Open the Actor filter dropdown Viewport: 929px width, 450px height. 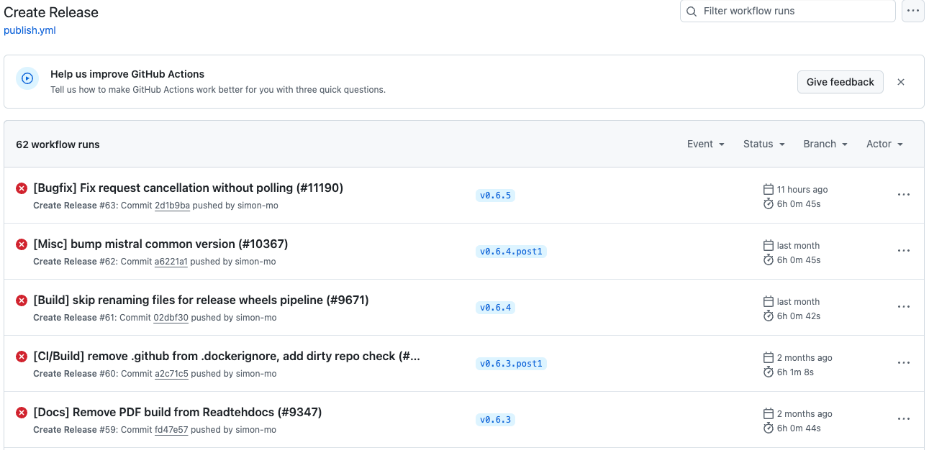click(x=884, y=144)
